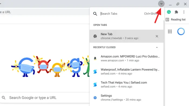Reopen Tech That Helps You Sefsed.com tab
The width and height of the screenshot is (189, 106).
[127, 84]
